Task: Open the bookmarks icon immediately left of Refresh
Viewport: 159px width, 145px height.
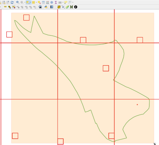Action: pos(8,2)
